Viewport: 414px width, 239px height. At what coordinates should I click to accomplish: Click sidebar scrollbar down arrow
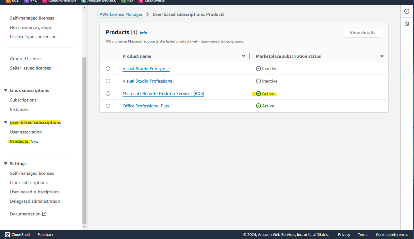click(84, 227)
